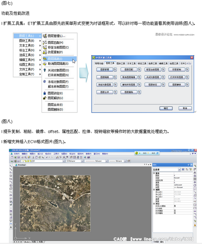This screenshot has width=202, height=244.
Task: Switch to the 常用功能 tab
Action: coord(99,63)
